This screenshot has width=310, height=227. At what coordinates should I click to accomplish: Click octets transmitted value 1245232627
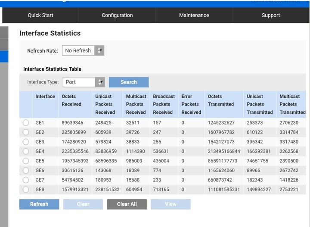221,123
